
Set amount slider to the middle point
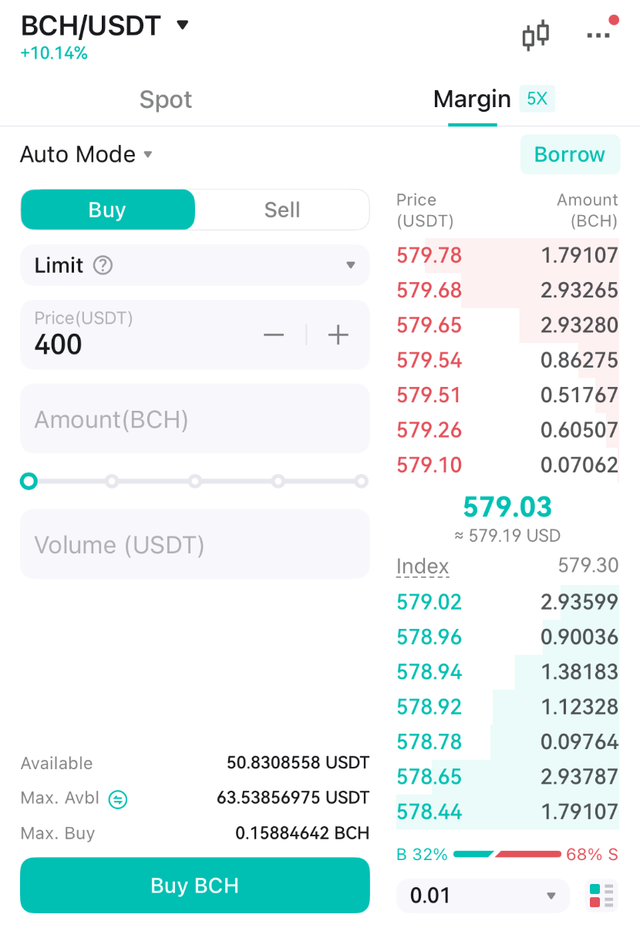(195, 482)
